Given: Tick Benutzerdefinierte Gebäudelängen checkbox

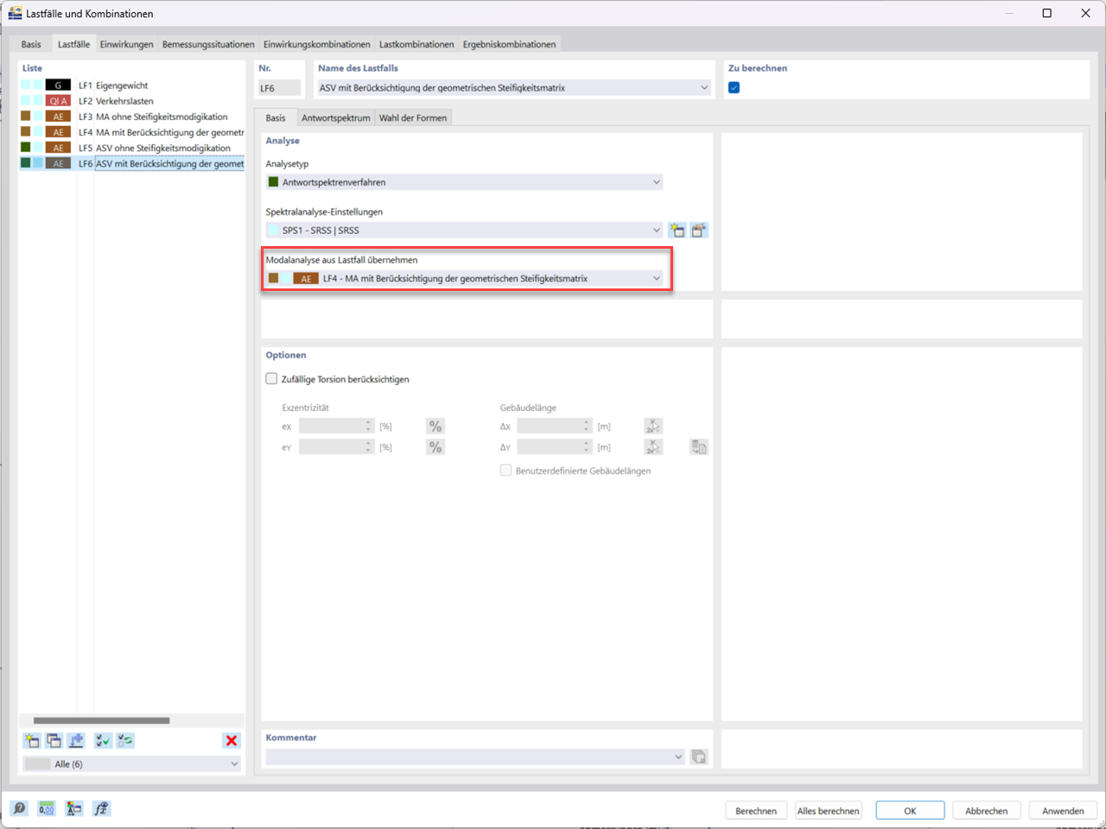Looking at the screenshot, I should click(505, 471).
